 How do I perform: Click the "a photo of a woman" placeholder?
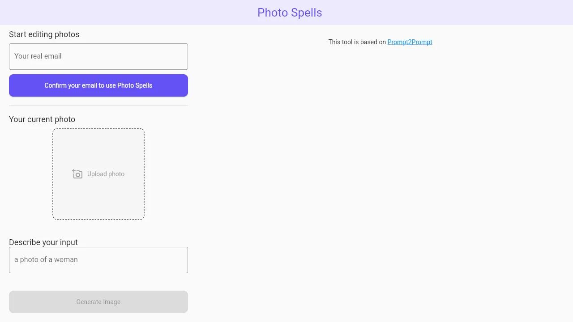point(46,260)
